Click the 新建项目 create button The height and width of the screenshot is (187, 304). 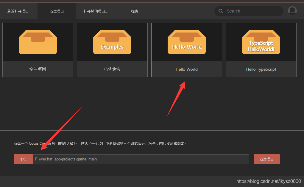pyautogui.click(x=266, y=159)
